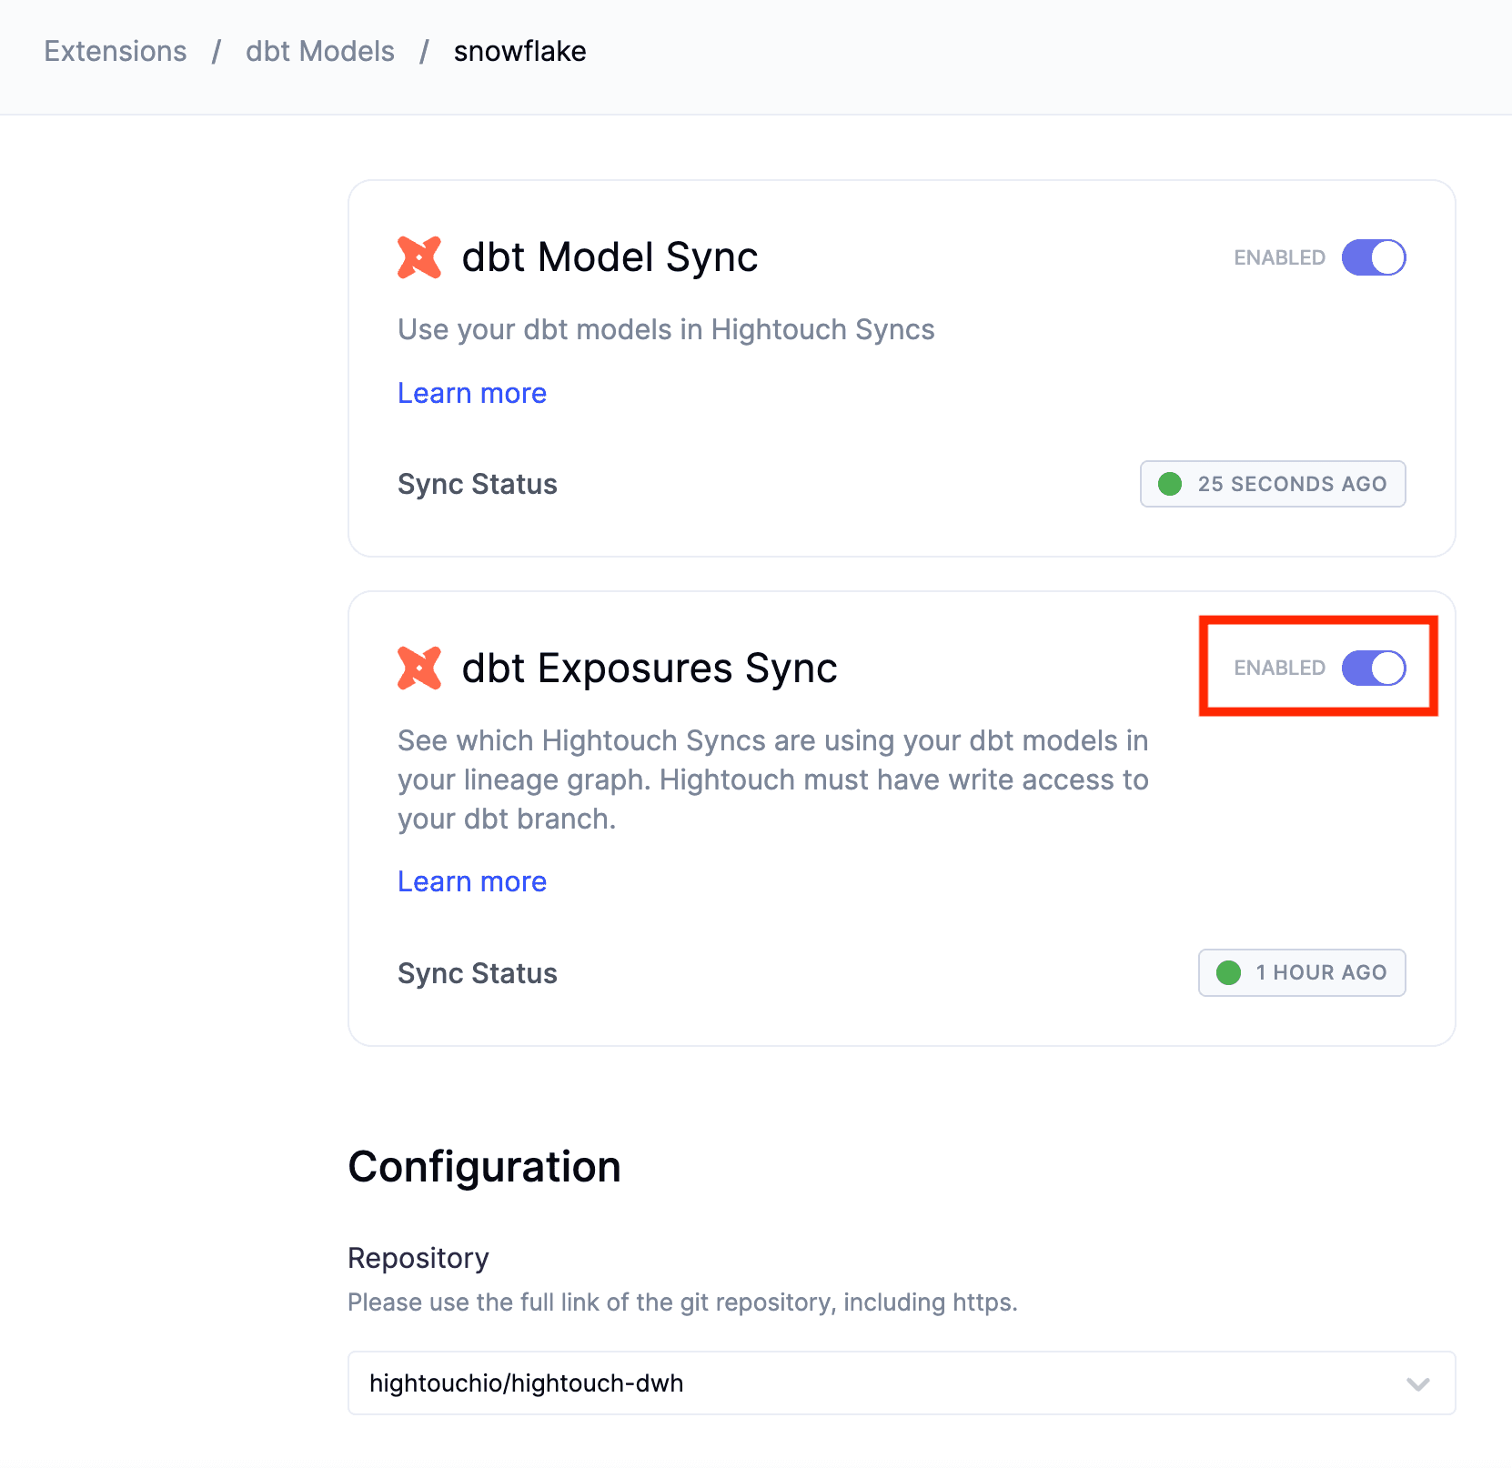This screenshot has width=1512, height=1468.
Task: Click the dbt logo beside dbt Model Sync
Action: [419, 257]
